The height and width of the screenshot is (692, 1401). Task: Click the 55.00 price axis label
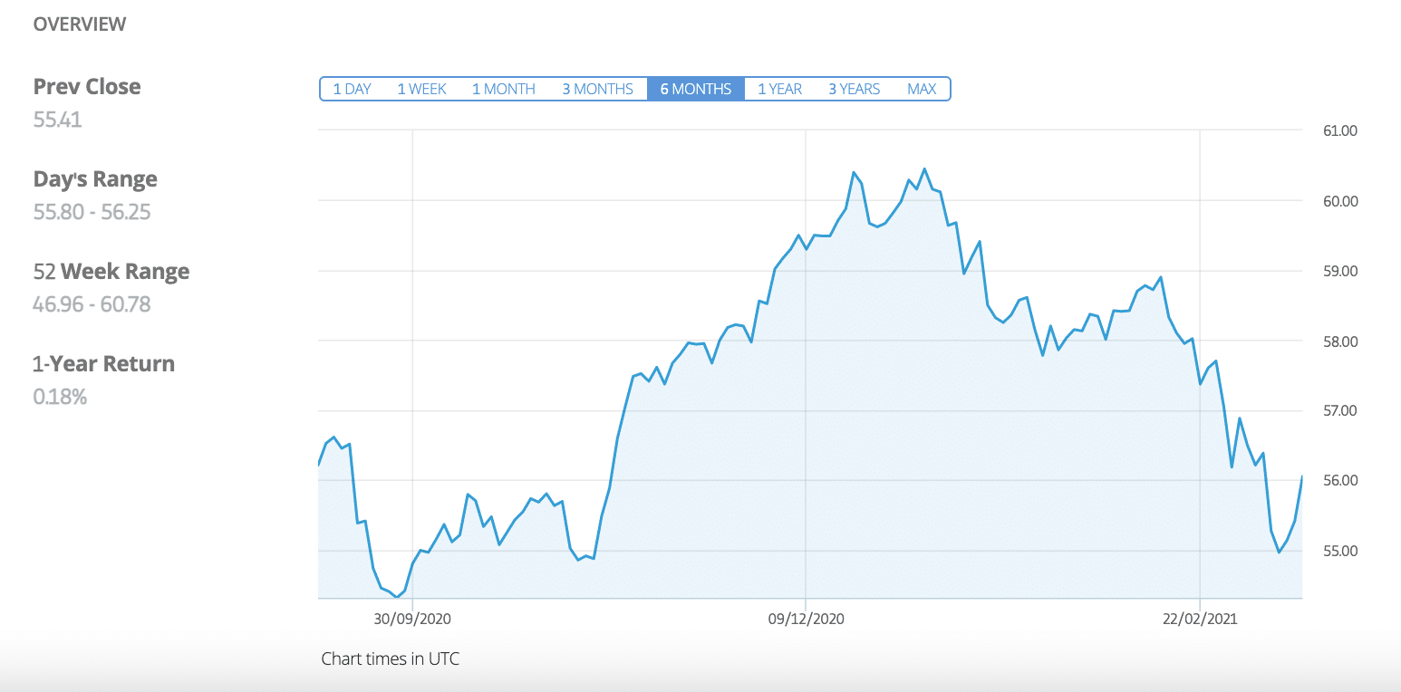point(1340,551)
